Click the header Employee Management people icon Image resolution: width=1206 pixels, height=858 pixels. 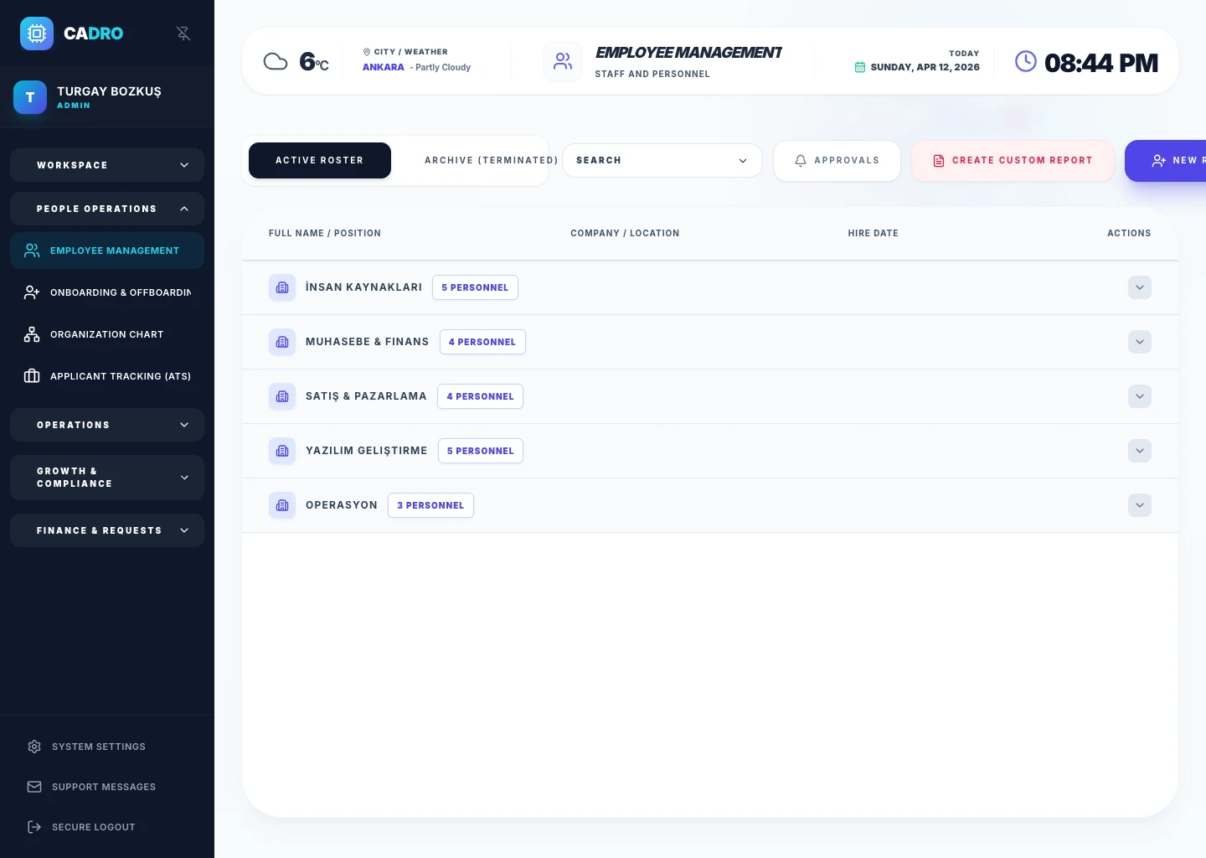click(563, 61)
